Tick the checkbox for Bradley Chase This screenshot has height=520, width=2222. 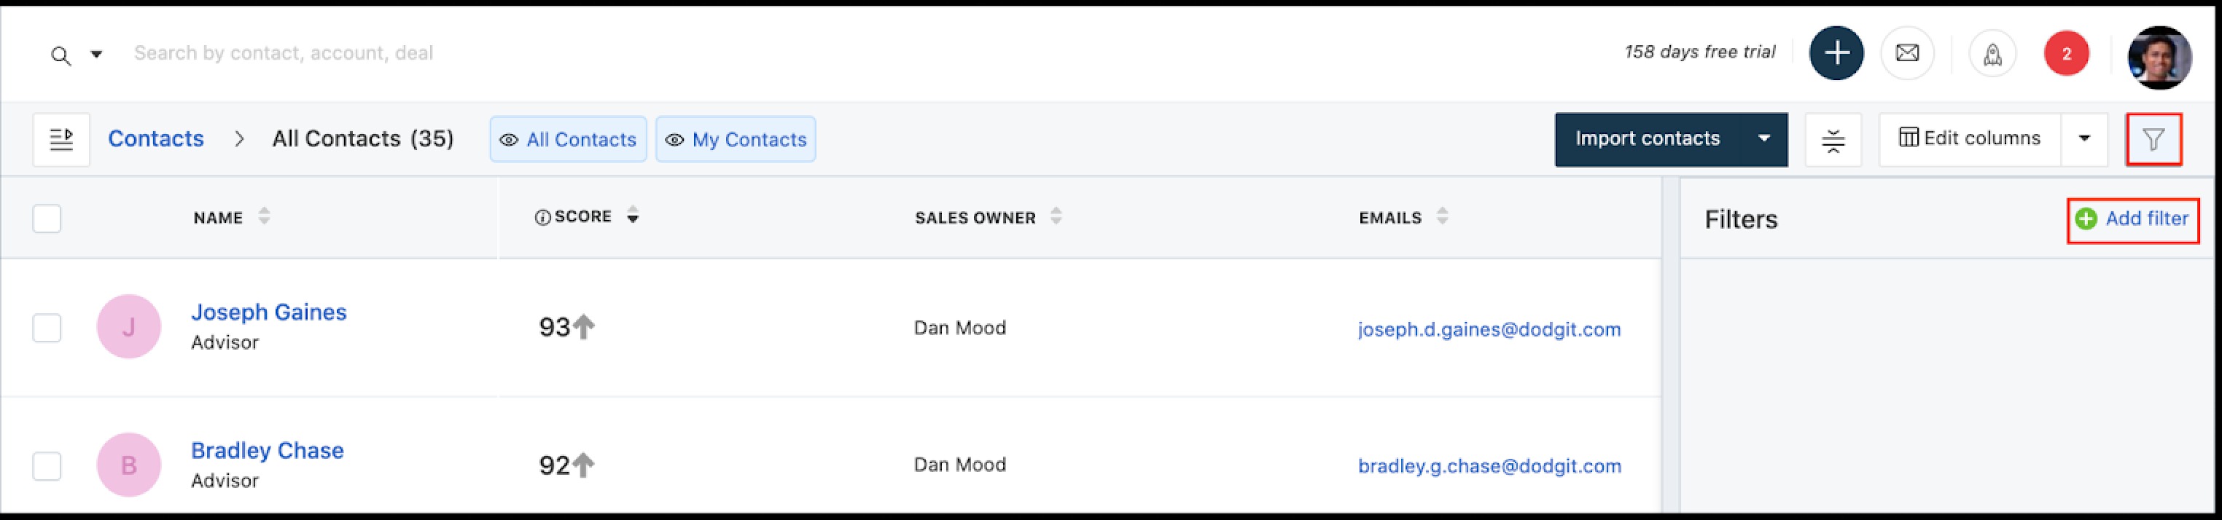47,465
